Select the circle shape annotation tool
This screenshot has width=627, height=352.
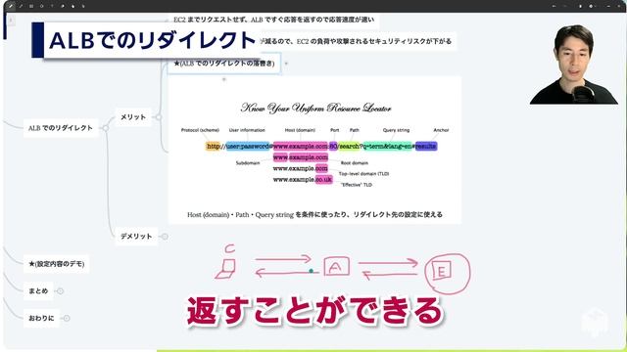coord(41,6)
